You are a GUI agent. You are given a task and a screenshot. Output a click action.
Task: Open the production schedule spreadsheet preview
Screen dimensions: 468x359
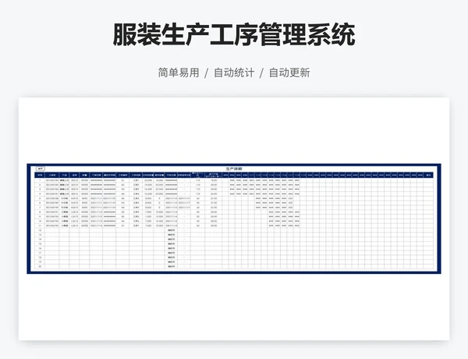coord(234,219)
